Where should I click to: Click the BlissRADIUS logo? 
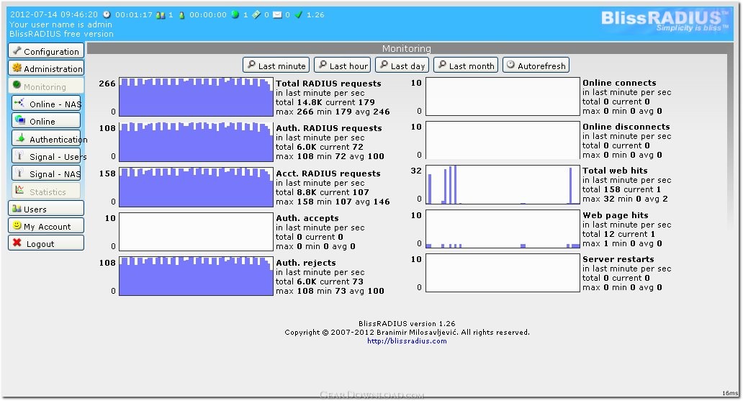(x=665, y=20)
